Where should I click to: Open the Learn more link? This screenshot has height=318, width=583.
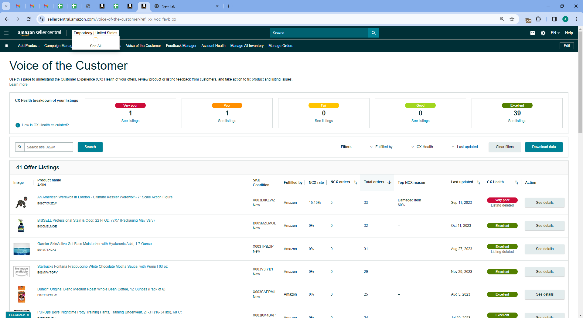pyautogui.click(x=18, y=84)
